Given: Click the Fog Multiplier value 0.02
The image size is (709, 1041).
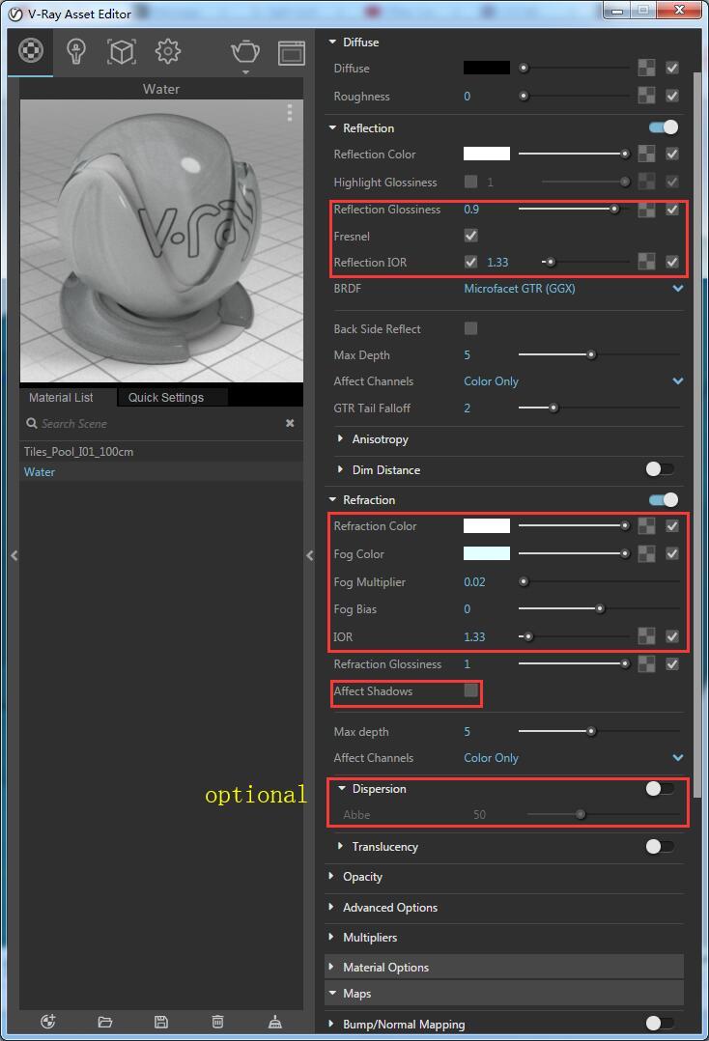Looking at the screenshot, I should pyautogui.click(x=474, y=581).
